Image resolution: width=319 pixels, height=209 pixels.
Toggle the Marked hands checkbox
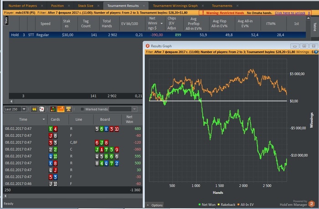click(82, 109)
